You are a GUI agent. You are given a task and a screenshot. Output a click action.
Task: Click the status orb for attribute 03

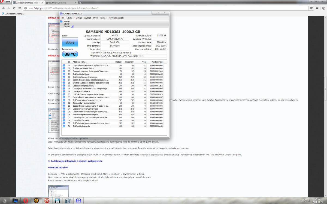[x=64, y=71]
